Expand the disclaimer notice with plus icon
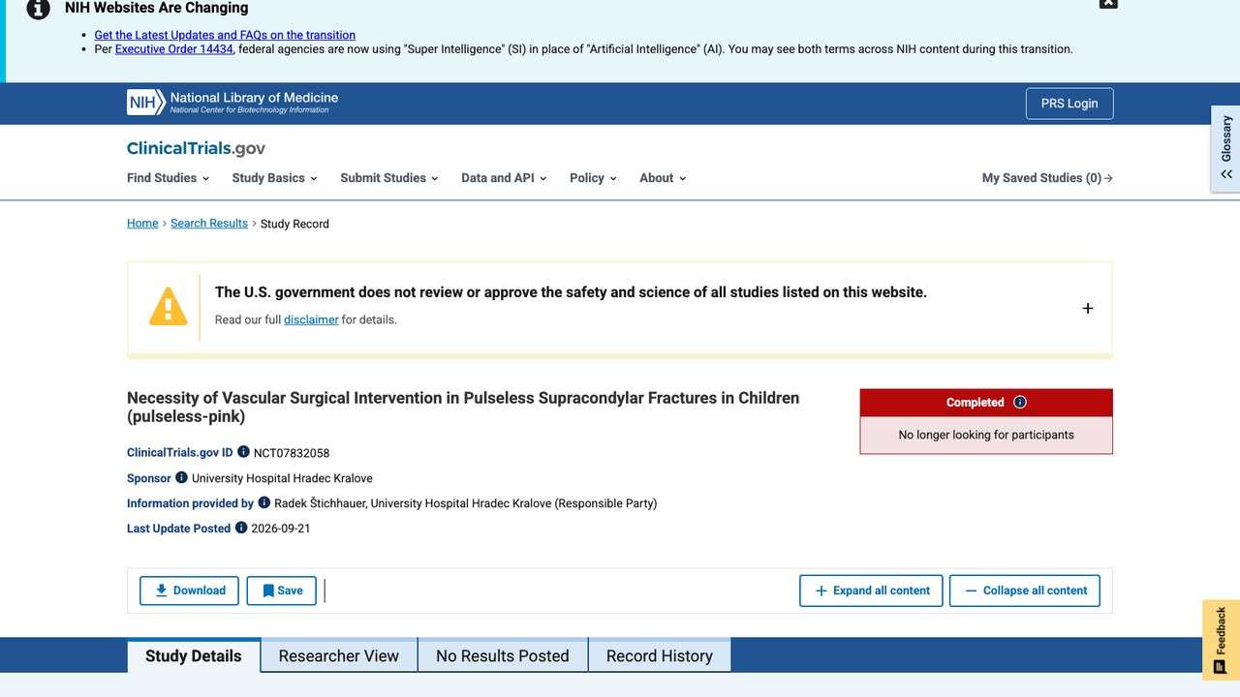 [x=1088, y=308]
